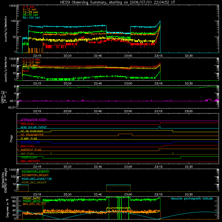
Task: Choose the 'SC_IN_SUNLIGHT' flag label
Action: 32,131
